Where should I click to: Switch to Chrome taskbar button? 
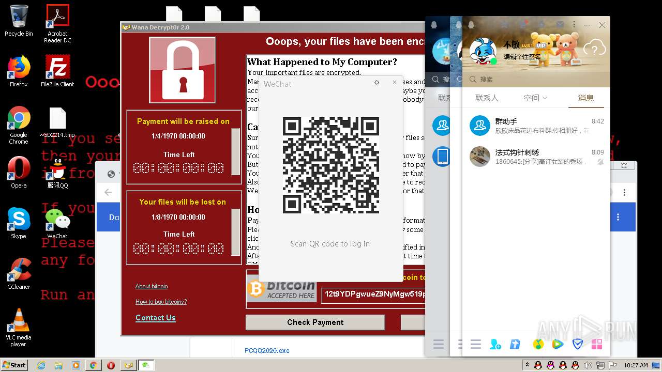93,365
